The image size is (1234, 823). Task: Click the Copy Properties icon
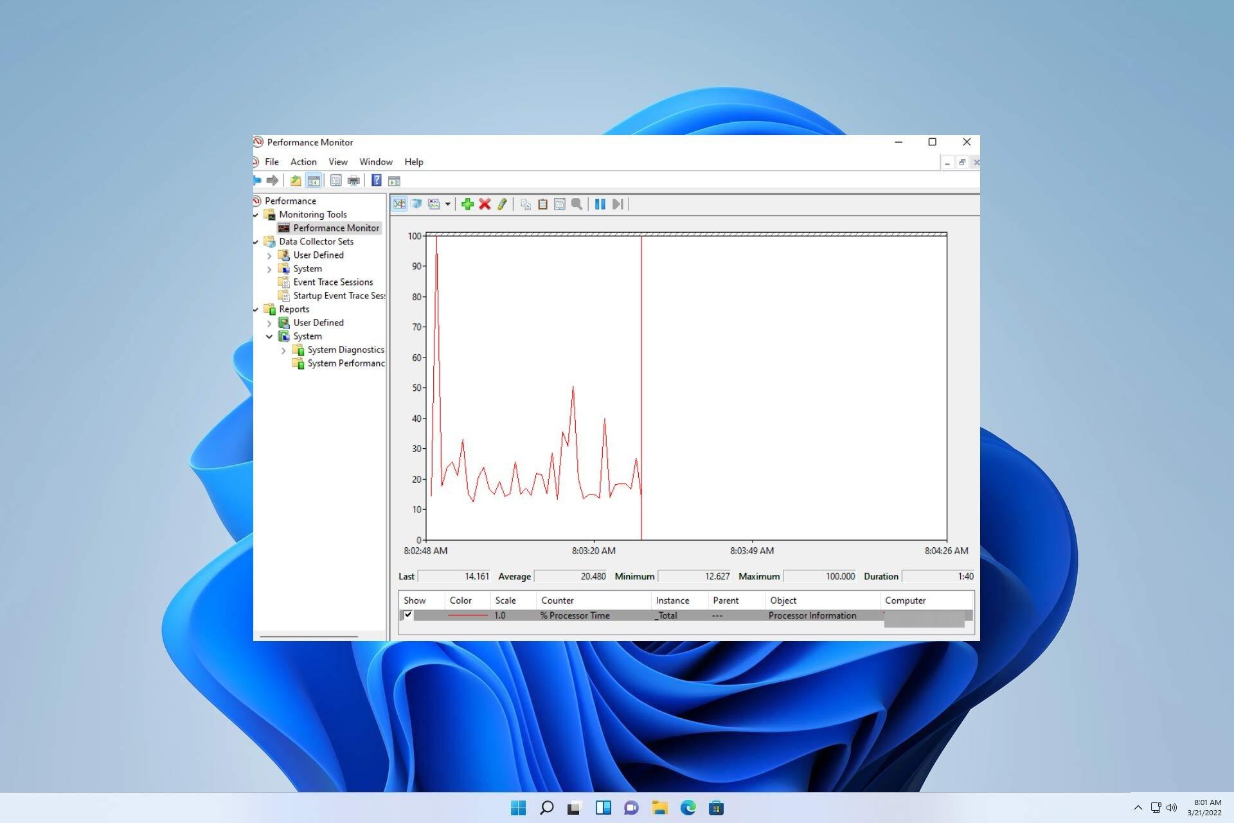click(x=526, y=204)
